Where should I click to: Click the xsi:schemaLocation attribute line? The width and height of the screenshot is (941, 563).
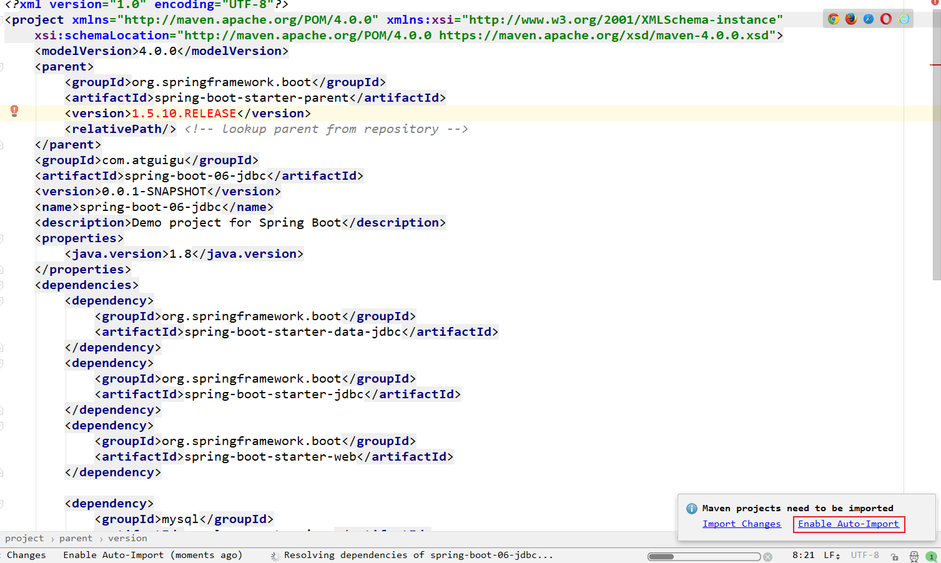pos(408,35)
